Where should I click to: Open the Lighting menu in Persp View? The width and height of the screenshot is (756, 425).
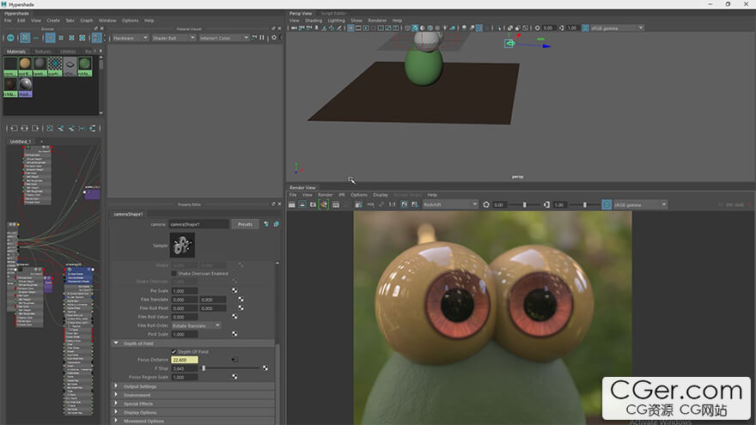[x=336, y=21]
